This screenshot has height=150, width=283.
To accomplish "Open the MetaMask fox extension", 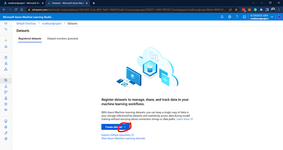I will [x=249, y=10].
